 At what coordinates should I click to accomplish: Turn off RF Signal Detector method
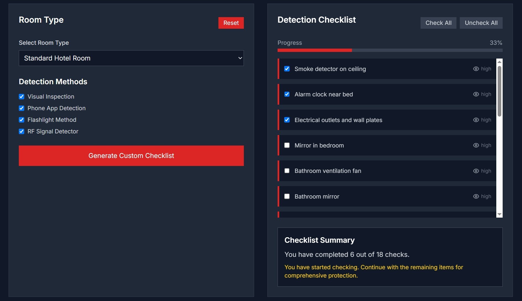coord(22,131)
